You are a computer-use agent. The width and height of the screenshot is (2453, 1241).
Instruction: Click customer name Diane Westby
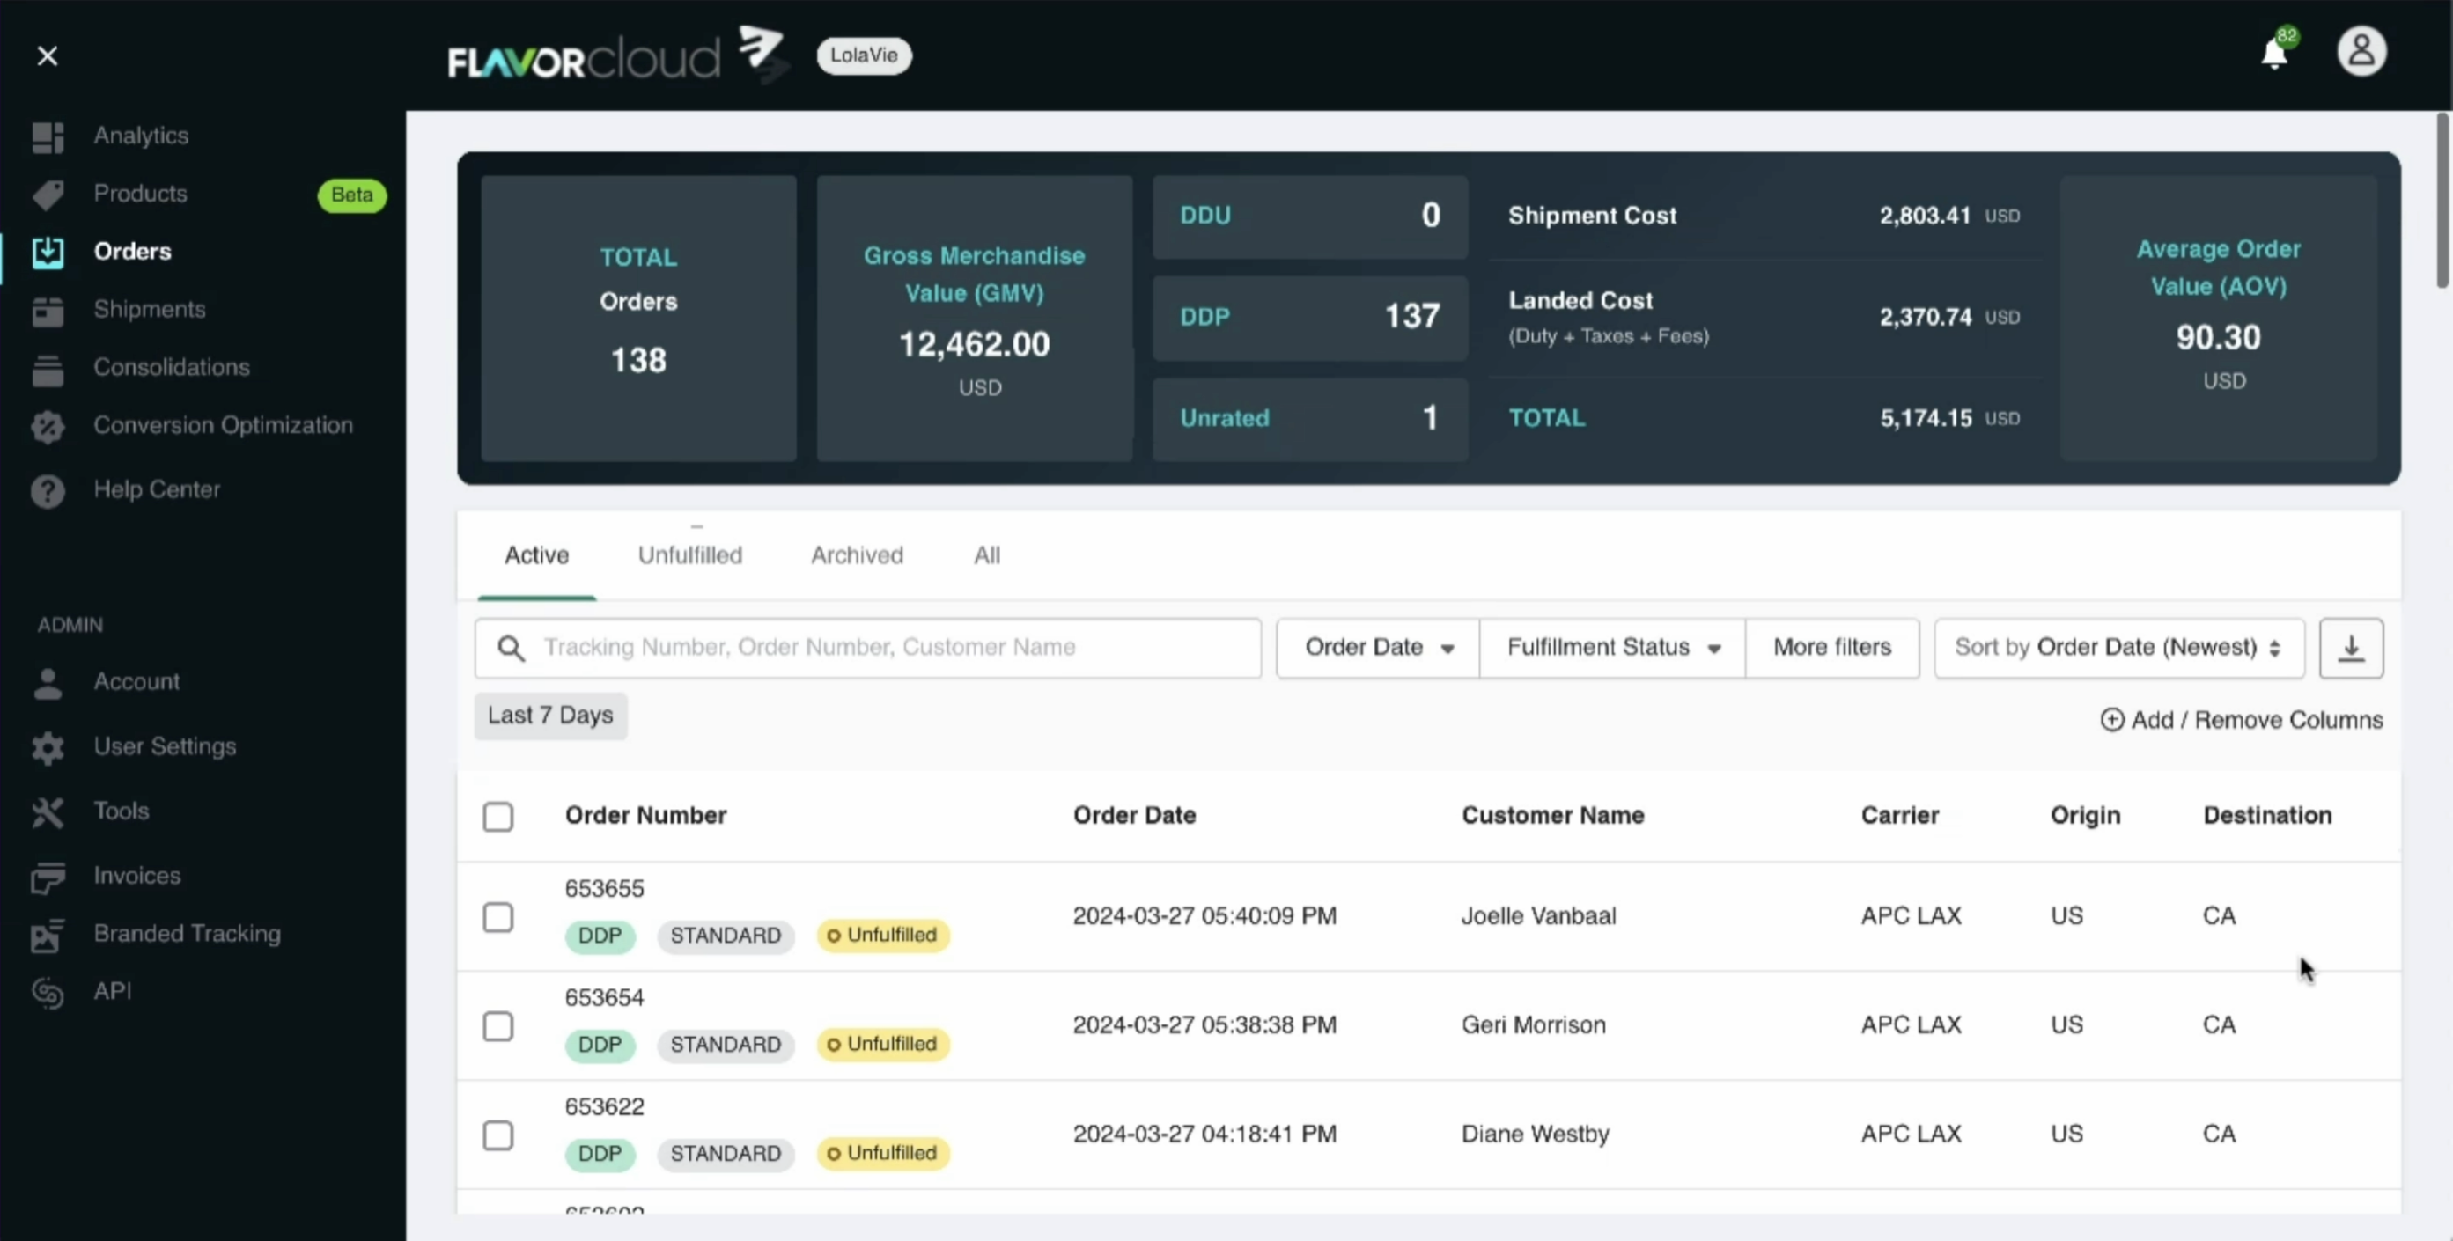click(1535, 1135)
